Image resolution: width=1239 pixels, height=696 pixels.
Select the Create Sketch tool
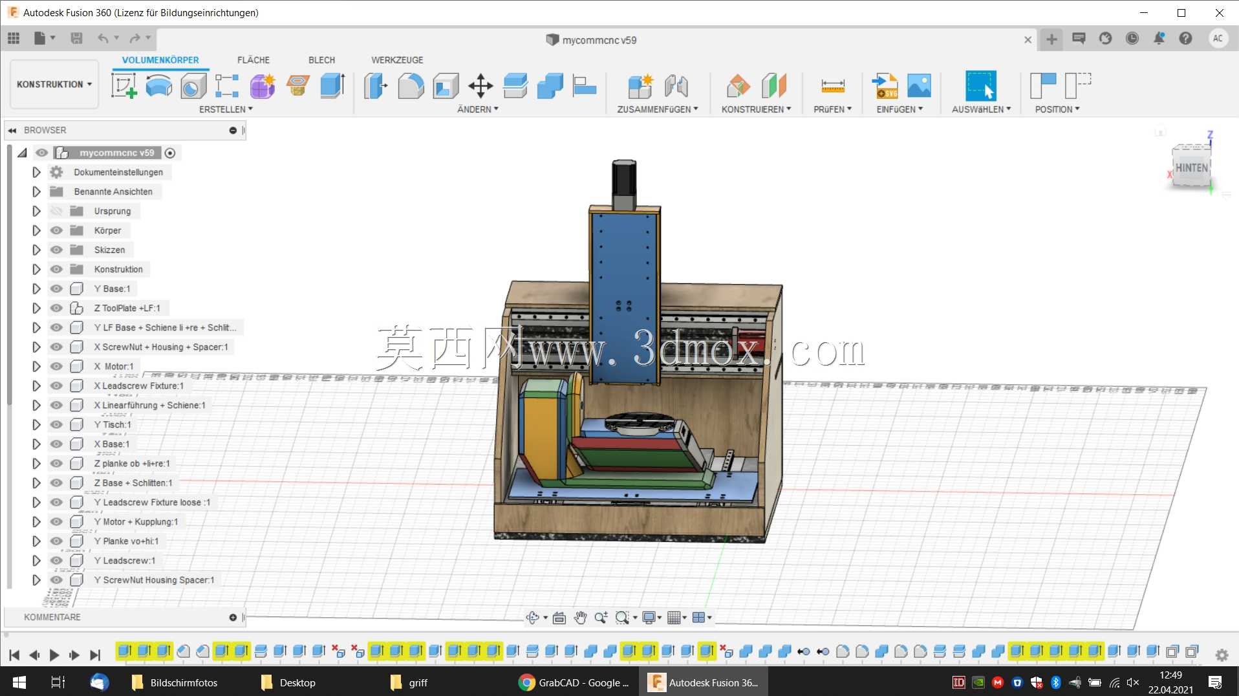point(124,85)
